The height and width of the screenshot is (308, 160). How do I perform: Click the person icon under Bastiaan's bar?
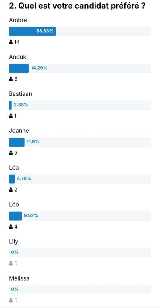pyautogui.click(x=11, y=116)
